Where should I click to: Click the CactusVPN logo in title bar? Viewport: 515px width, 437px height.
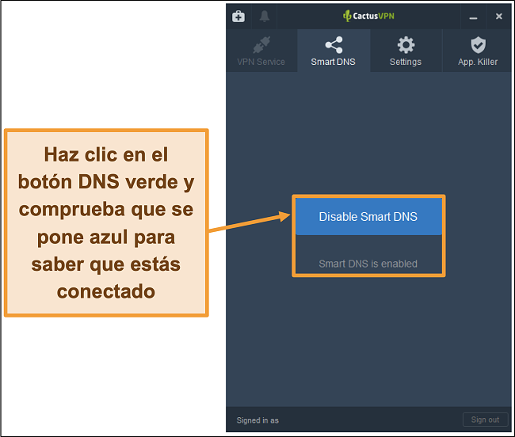point(368,16)
